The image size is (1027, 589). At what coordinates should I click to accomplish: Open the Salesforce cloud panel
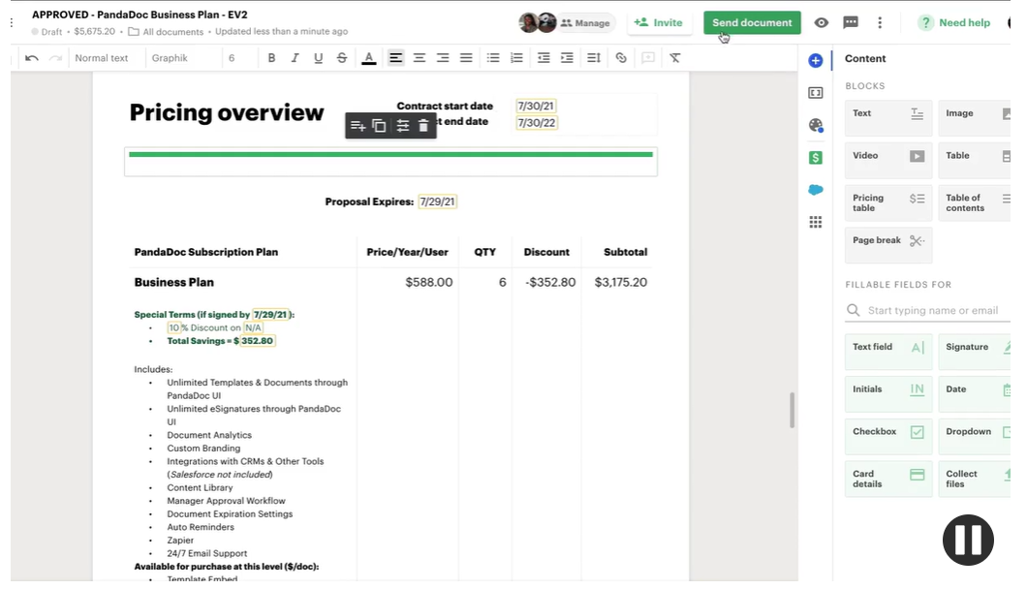pos(816,190)
